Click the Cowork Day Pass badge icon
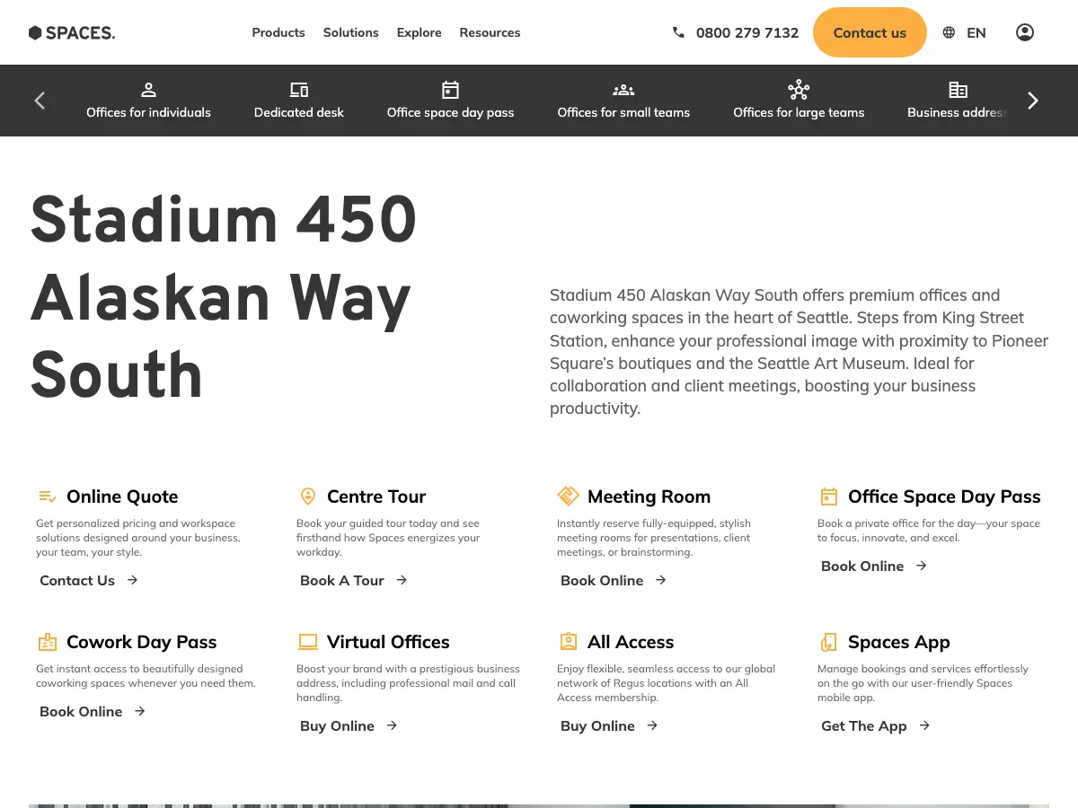The width and height of the screenshot is (1078, 808). (x=48, y=642)
